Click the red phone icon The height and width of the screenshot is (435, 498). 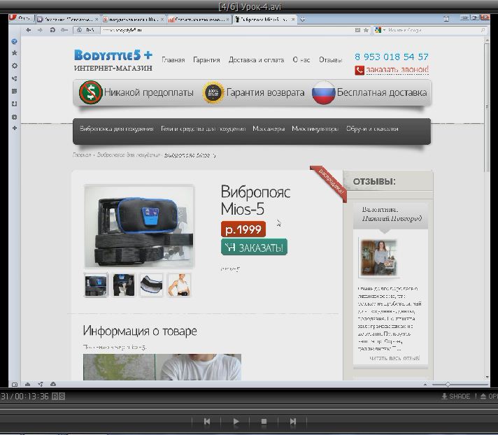click(360, 70)
